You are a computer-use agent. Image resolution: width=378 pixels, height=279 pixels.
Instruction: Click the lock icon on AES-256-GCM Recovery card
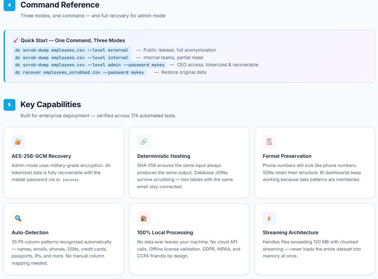point(18,142)
